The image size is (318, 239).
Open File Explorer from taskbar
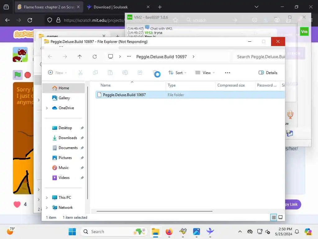tap(156, 232)
